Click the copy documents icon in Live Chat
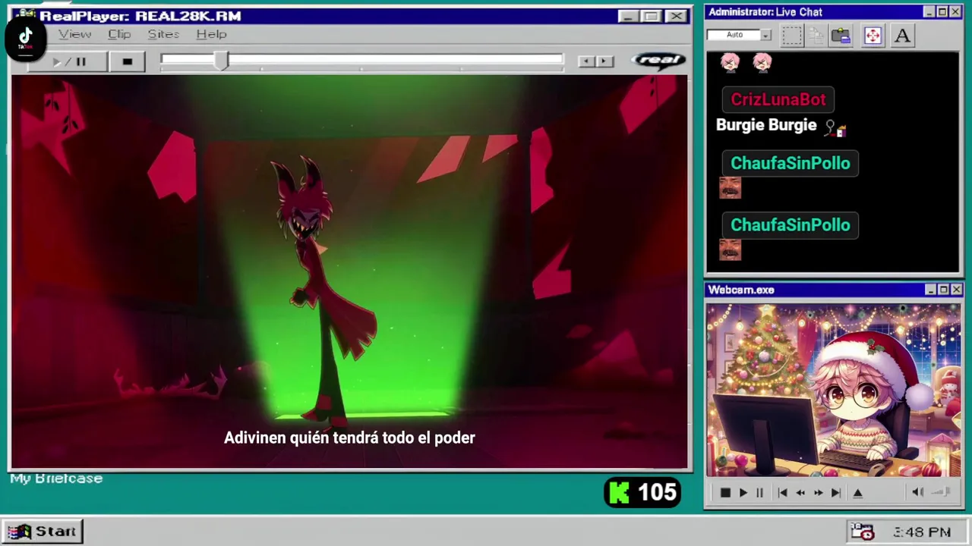Viewport: 972px width, 546px height. coord(816,36)
